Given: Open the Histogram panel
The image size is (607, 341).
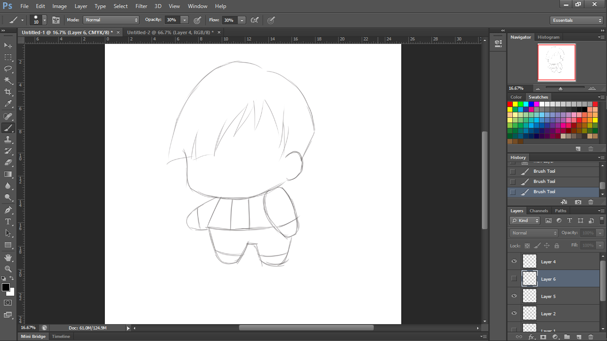Looking at the screenshot, I should [548, 37].
